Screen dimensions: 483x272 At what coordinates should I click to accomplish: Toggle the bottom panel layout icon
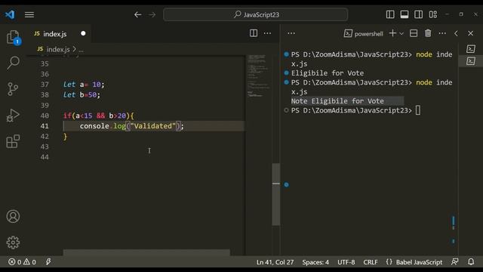(x=405, y=14)
